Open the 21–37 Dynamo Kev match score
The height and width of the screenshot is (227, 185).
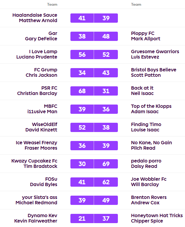click(x=94, y=218)
